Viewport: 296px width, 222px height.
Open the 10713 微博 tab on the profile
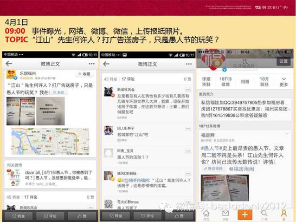pos(226,82)
